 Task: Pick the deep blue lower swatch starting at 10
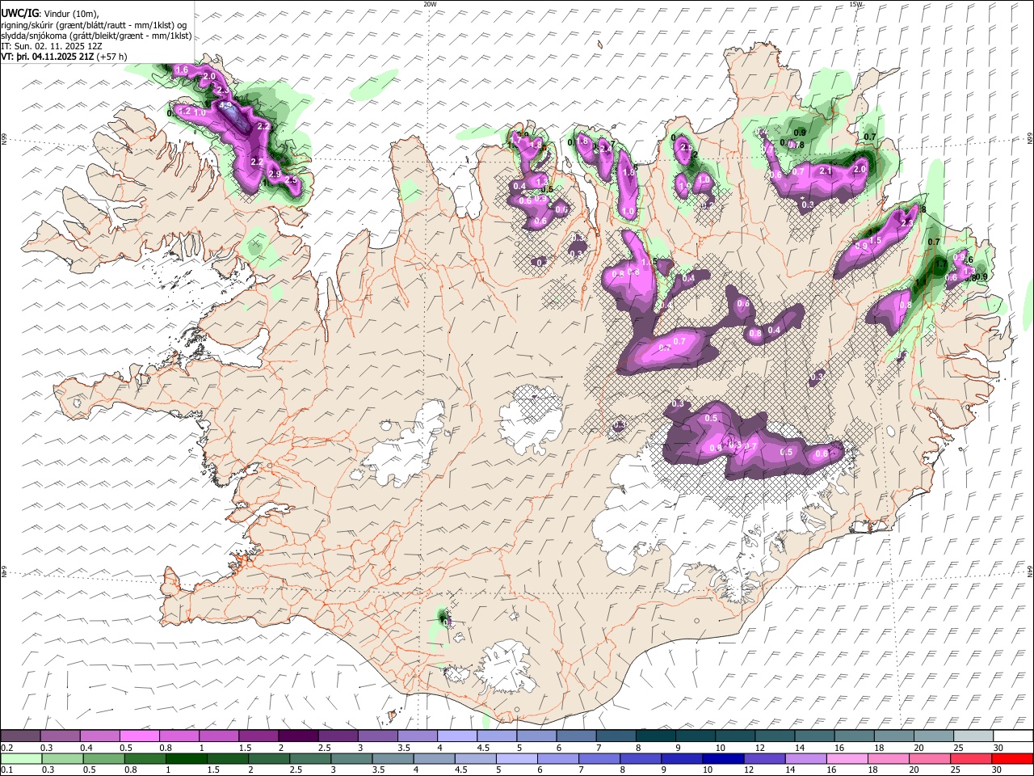click(x=723, y=758)
